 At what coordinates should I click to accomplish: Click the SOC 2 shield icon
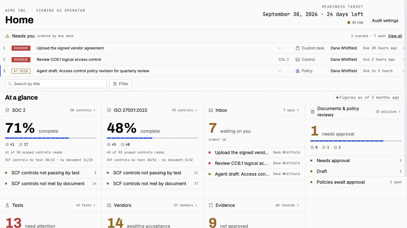click(7, 110)
